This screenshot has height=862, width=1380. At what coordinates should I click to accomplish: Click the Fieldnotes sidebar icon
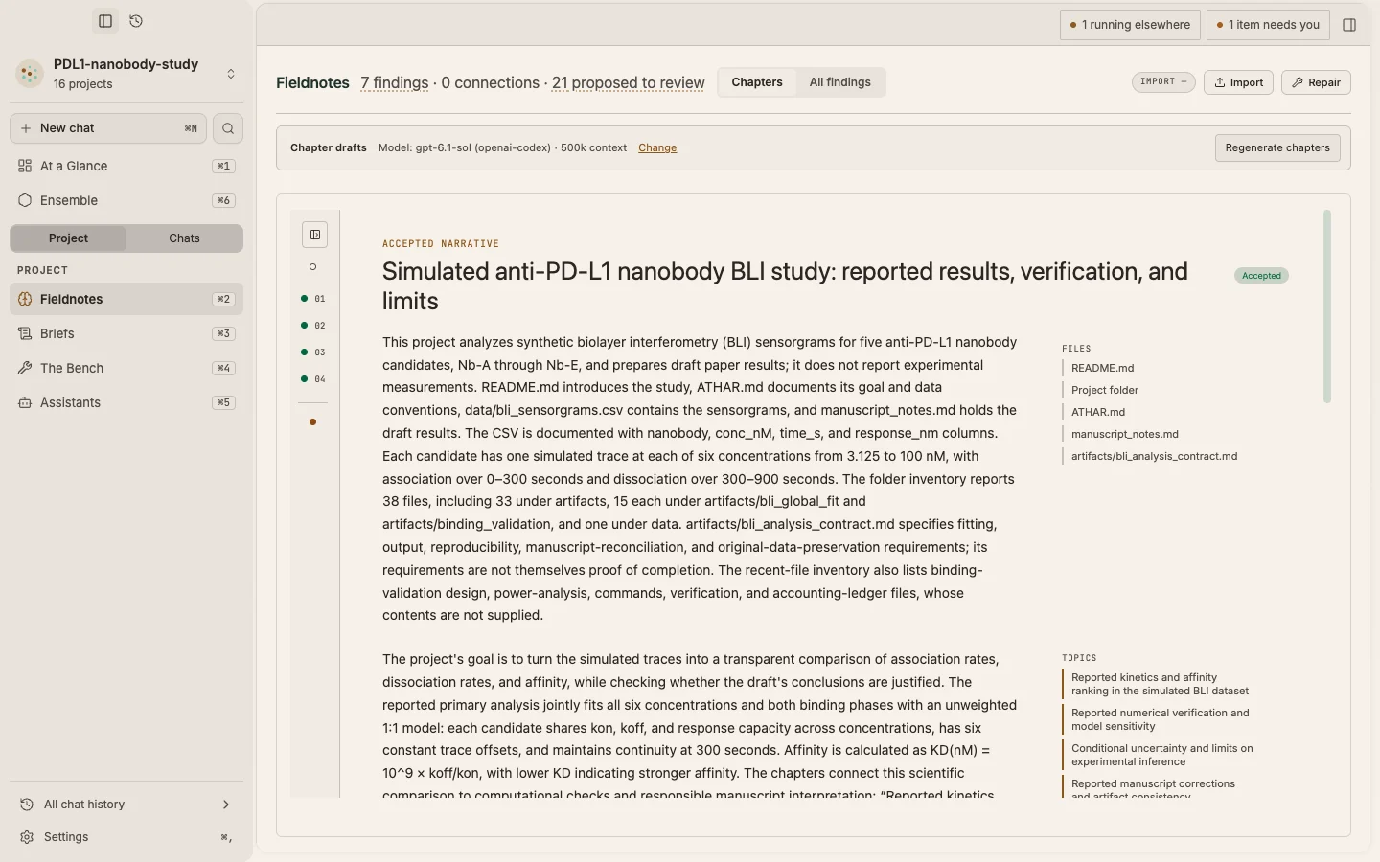coord(26,299)
